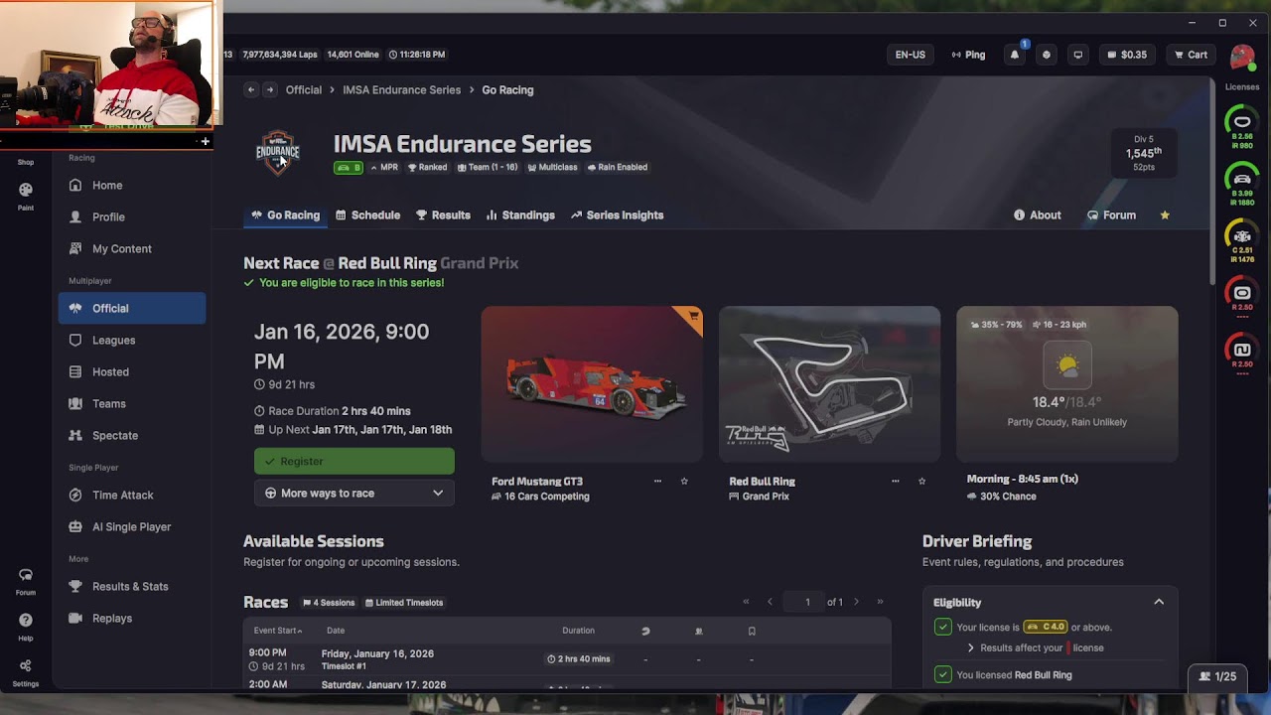The image size is (1271, 715).
Task: Click the 1/25 members button
Action: click(x=1217, y=676)
